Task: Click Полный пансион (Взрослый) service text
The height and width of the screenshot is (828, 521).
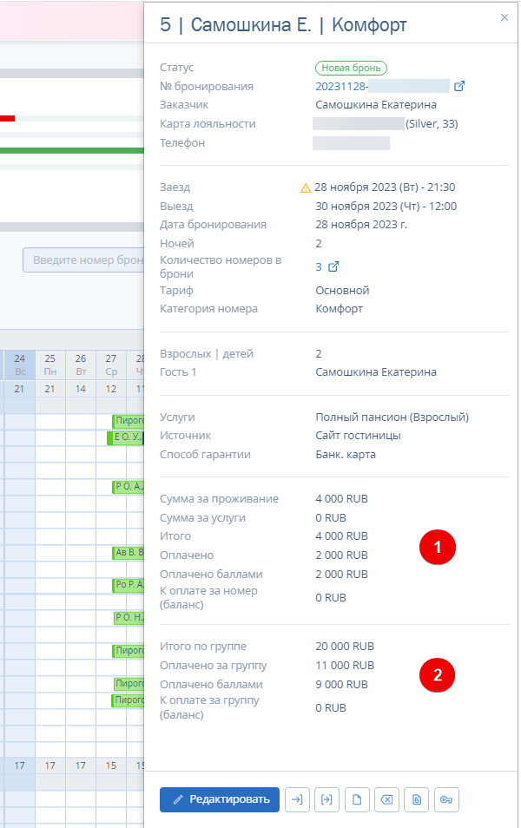Action: [392, 417]
